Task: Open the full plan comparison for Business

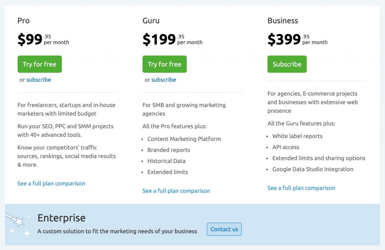Action: [301, 188]
